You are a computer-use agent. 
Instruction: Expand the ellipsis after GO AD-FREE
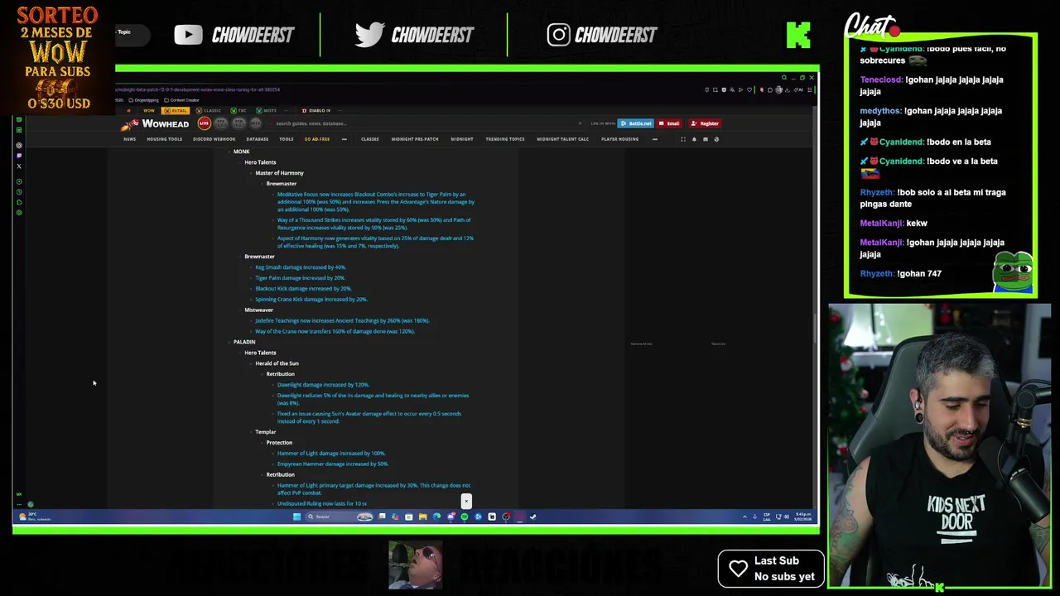344,139
